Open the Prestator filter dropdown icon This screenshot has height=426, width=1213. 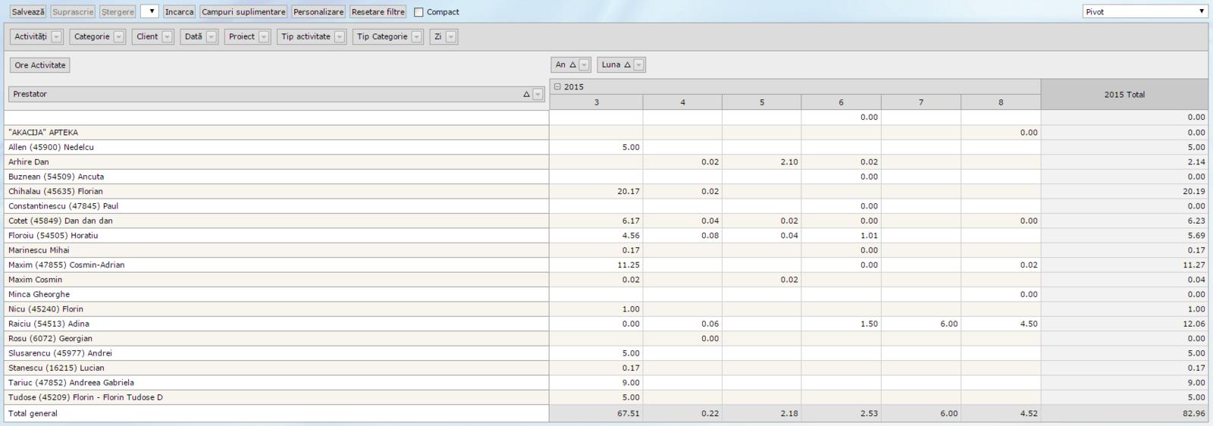pos(538,95)
